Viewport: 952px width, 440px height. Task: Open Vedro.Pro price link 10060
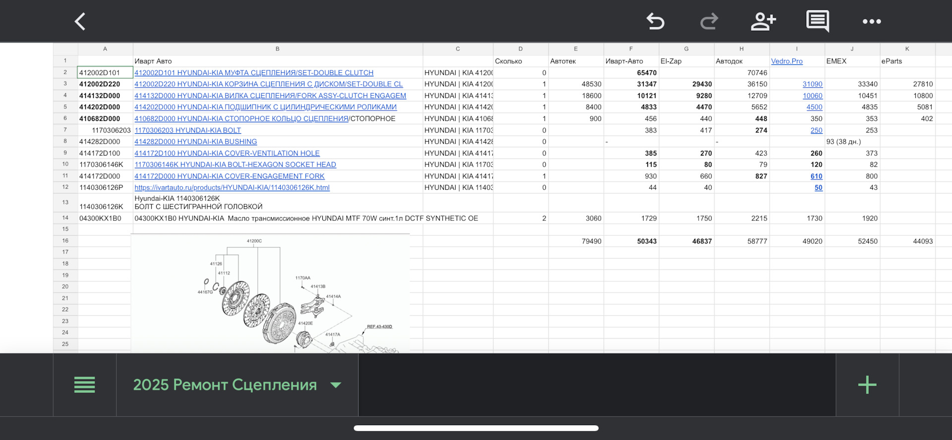812,96
